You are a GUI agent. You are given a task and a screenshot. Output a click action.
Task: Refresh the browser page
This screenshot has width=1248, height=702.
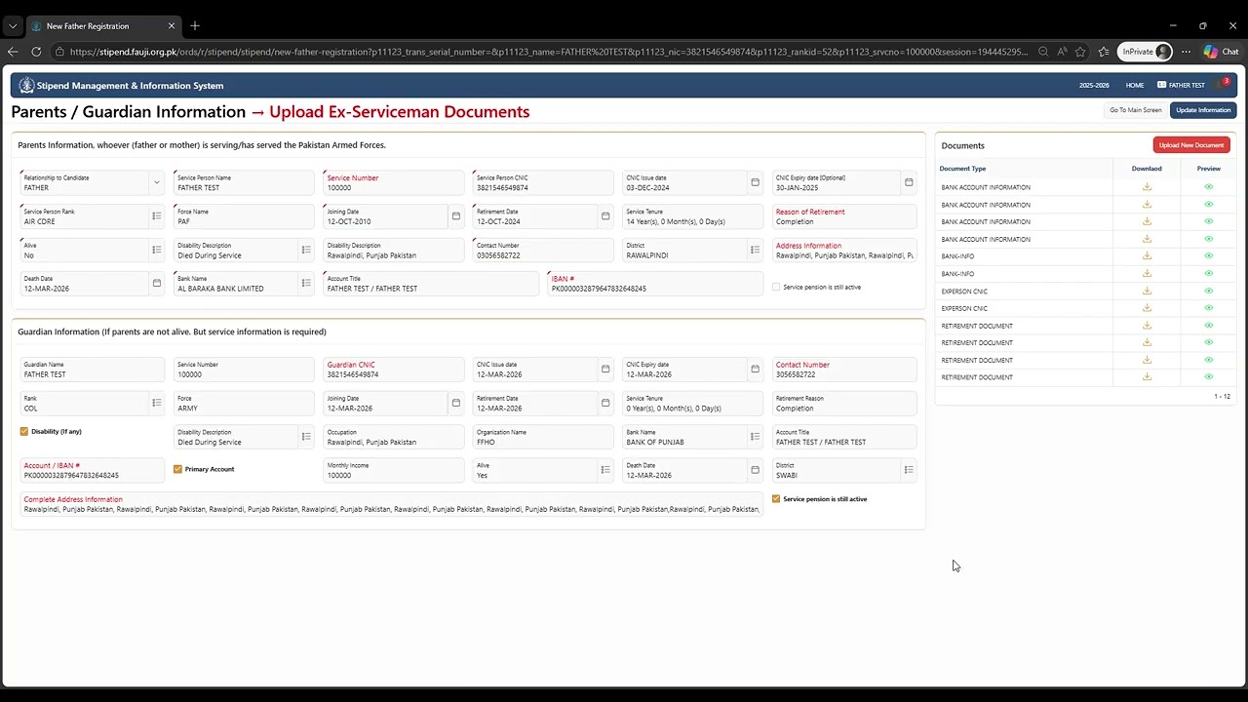click(36, 52)
